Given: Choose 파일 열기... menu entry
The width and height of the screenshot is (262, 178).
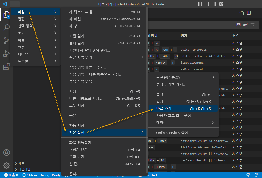Looking at the screenshot, I should [104, 36].
